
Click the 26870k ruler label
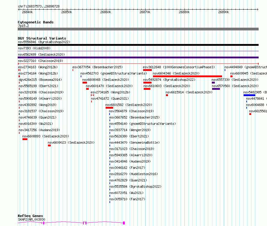pyautogui.click(x=145, y=12)
